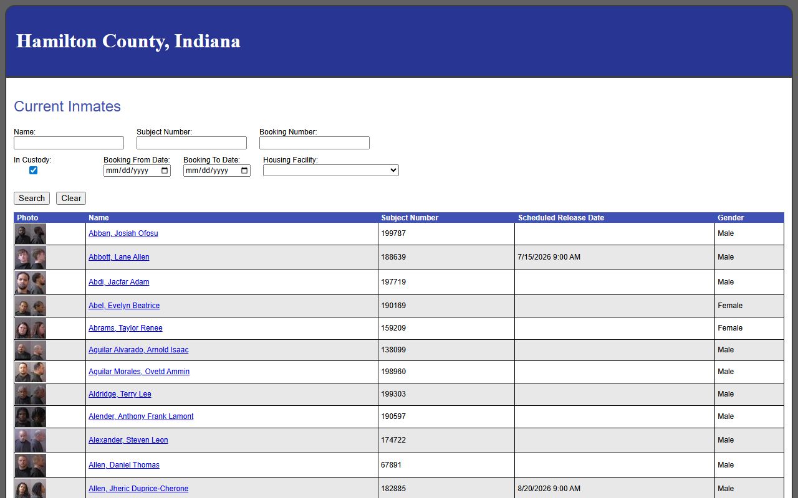Focus the Name input field
This screenshot has height=498, width=798.
click(69, 143)
